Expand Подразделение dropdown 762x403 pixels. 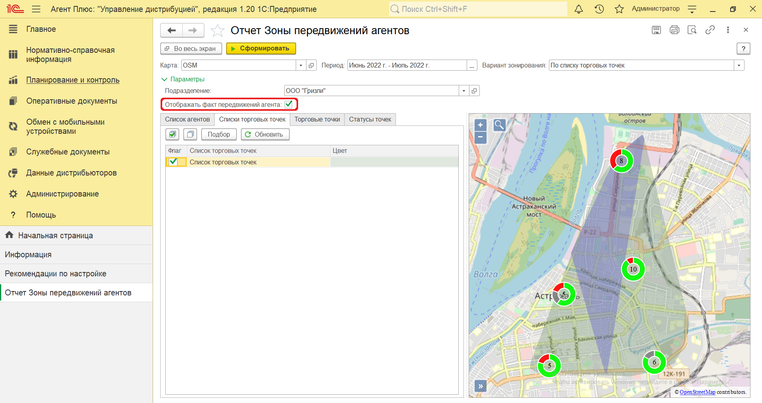[x=464, y=91]
